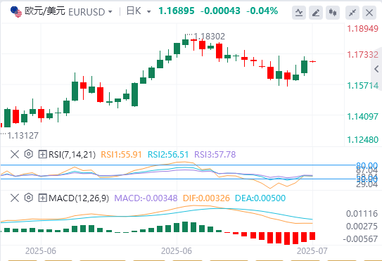Click the RSI3:57.78 value
This screenshot has width=382, height=261.
[215, 155]
